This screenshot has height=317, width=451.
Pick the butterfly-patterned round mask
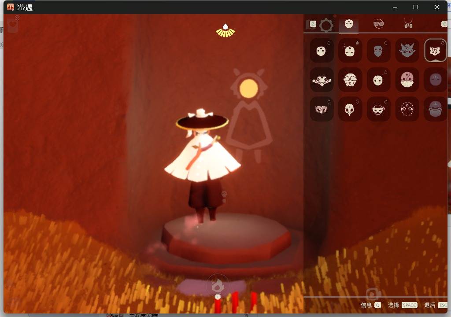tap(350, 80)
